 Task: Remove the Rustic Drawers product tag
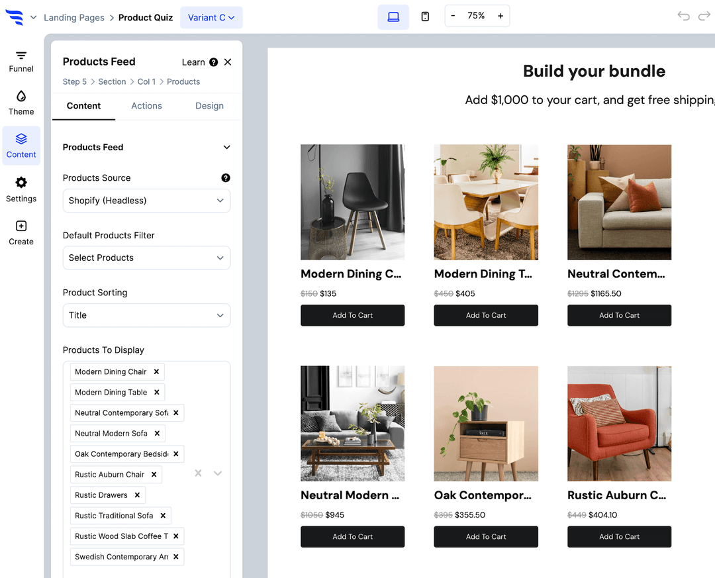[139, 495]
